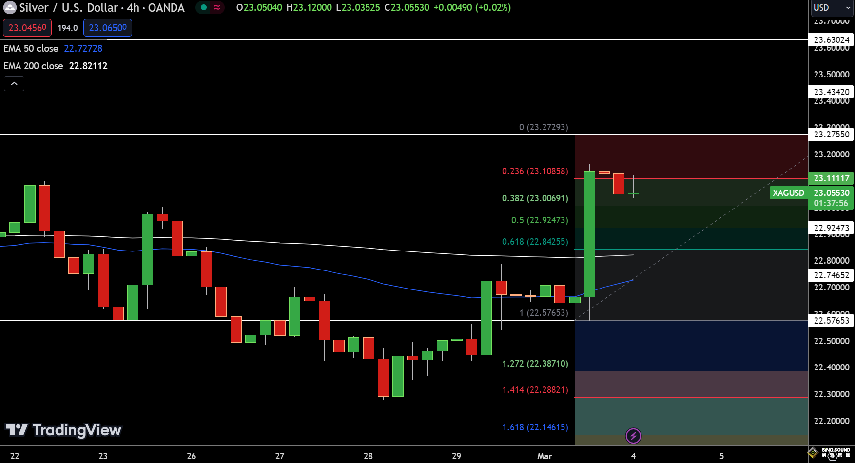The width and height of the screenshot is (855, 463).
Task: Select the EMA 50 close indicator legend
Action: tap(31, 48)
